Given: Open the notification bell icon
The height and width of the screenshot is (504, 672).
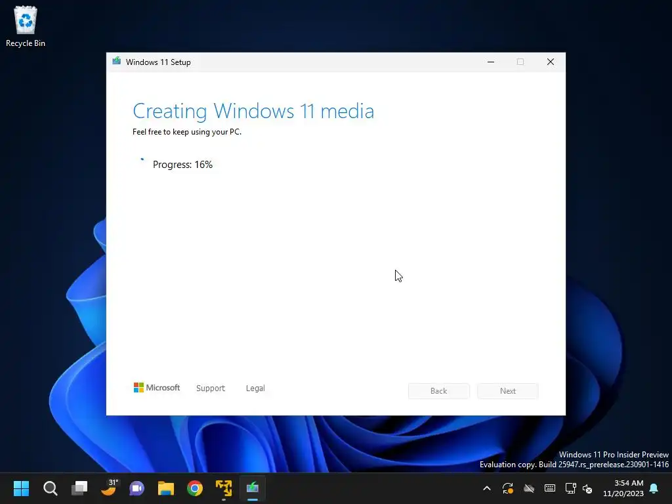Looking at the screenshot, I should tap(654, 488).
